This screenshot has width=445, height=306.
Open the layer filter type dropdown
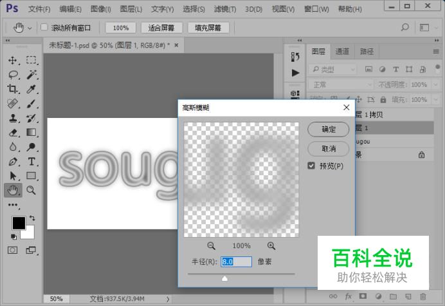pyautogui.click(x=332, y=69)
